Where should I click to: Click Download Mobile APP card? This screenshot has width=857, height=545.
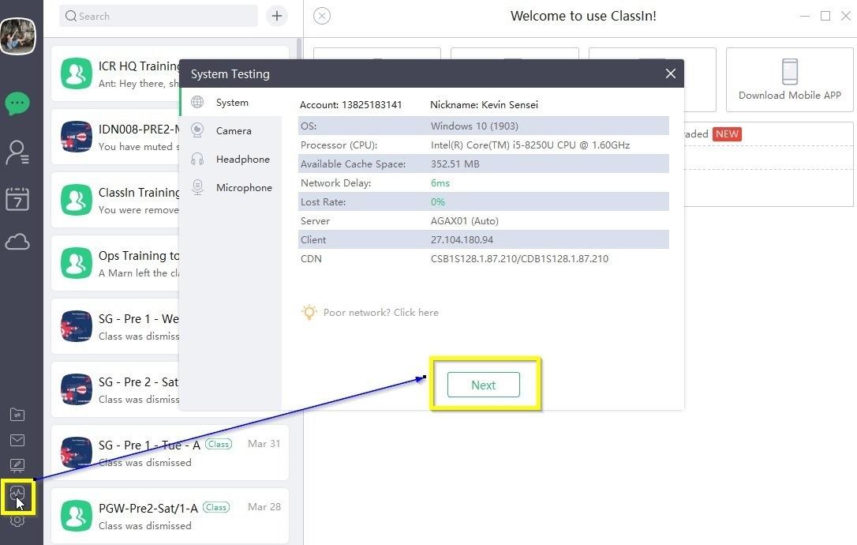789,80
